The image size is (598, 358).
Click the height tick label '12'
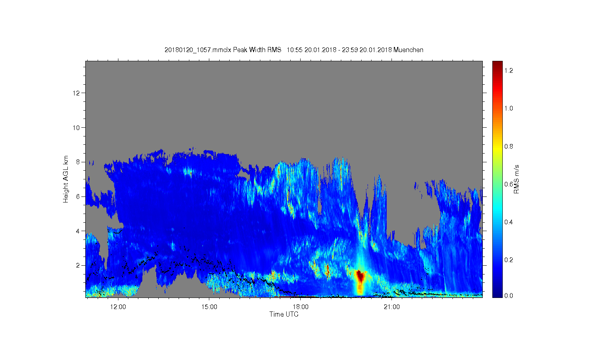click(77, 93)
